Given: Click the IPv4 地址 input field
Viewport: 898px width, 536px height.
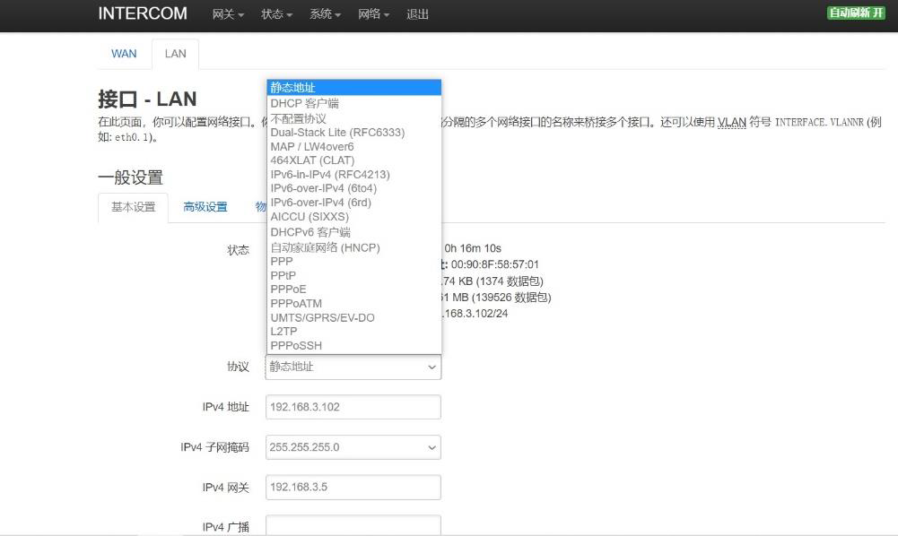Looking at the screenshot, I should click(353, 407).
